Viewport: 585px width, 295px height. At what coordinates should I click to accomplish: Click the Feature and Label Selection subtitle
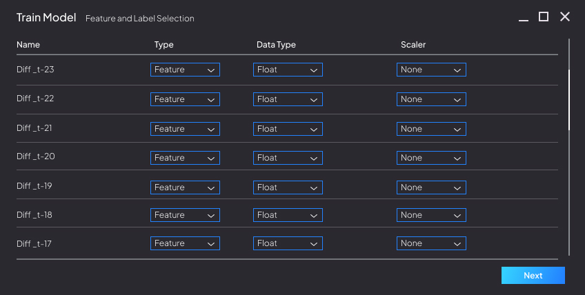(140, 19)
